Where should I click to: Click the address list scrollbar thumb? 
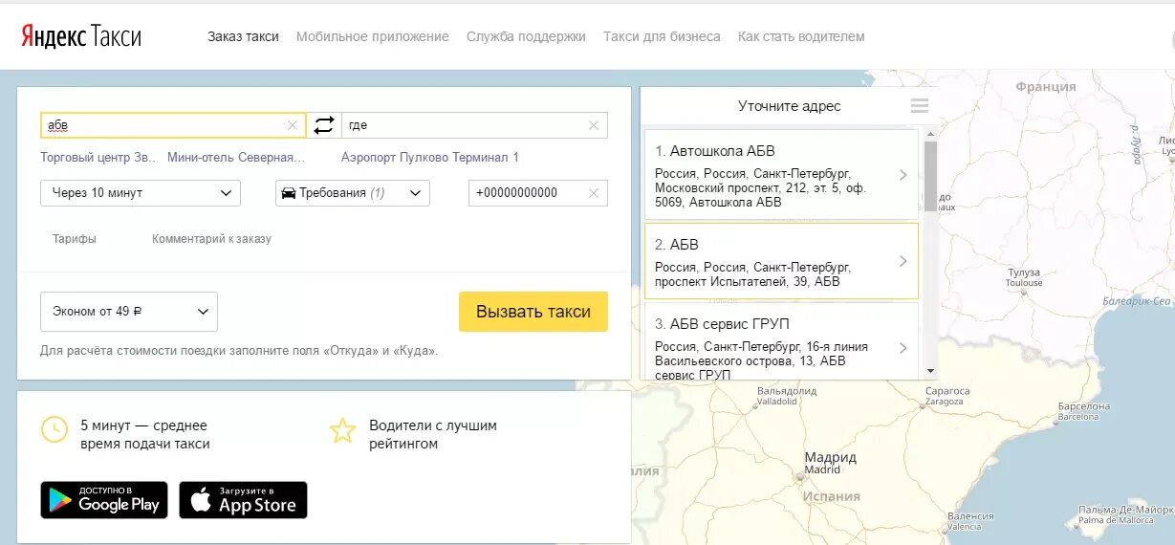[930, 176]
